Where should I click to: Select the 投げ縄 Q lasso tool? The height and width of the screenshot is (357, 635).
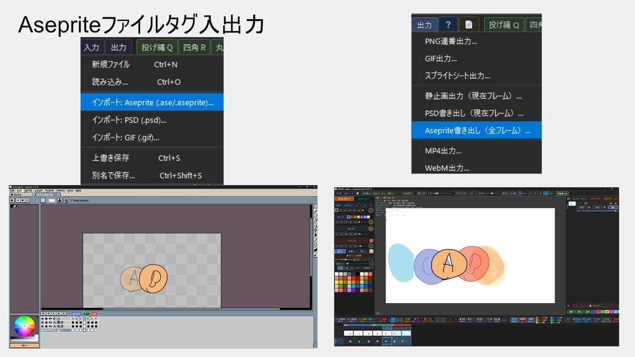coord(158,46)
